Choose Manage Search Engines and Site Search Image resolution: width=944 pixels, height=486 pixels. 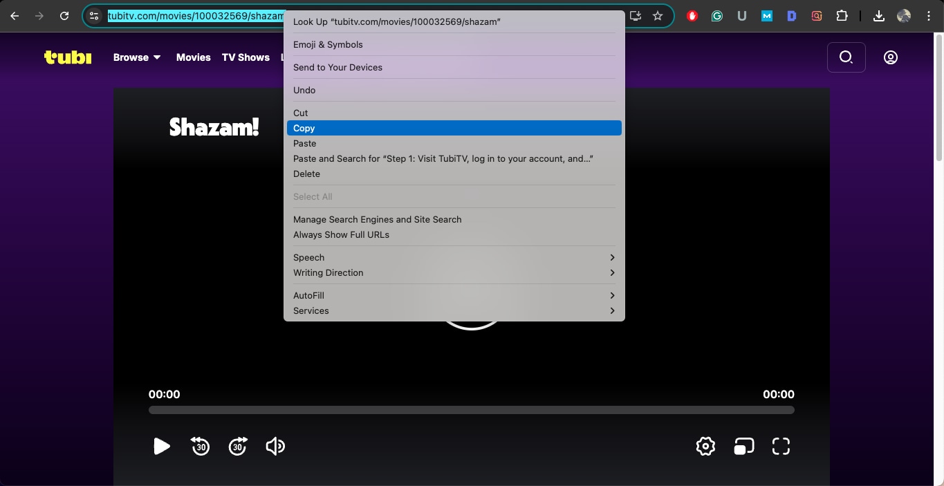pyautogui.click(x=454, y=219)
